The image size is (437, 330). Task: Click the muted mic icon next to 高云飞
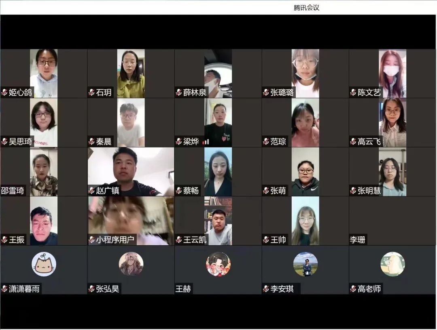coord(353,142)
